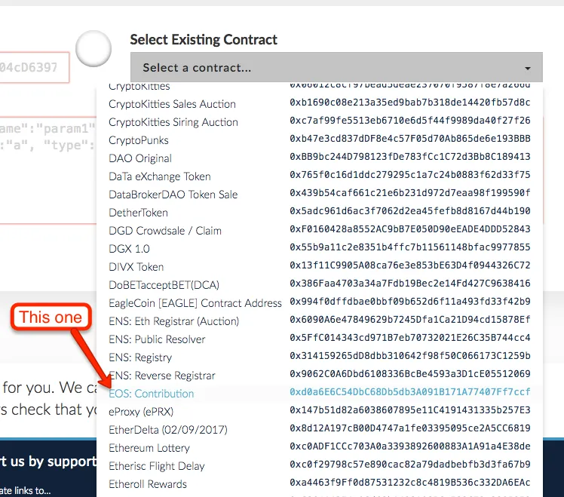564x497 pixels.
Task: Select ENS: Registry entry
Action: click(140, 357)
